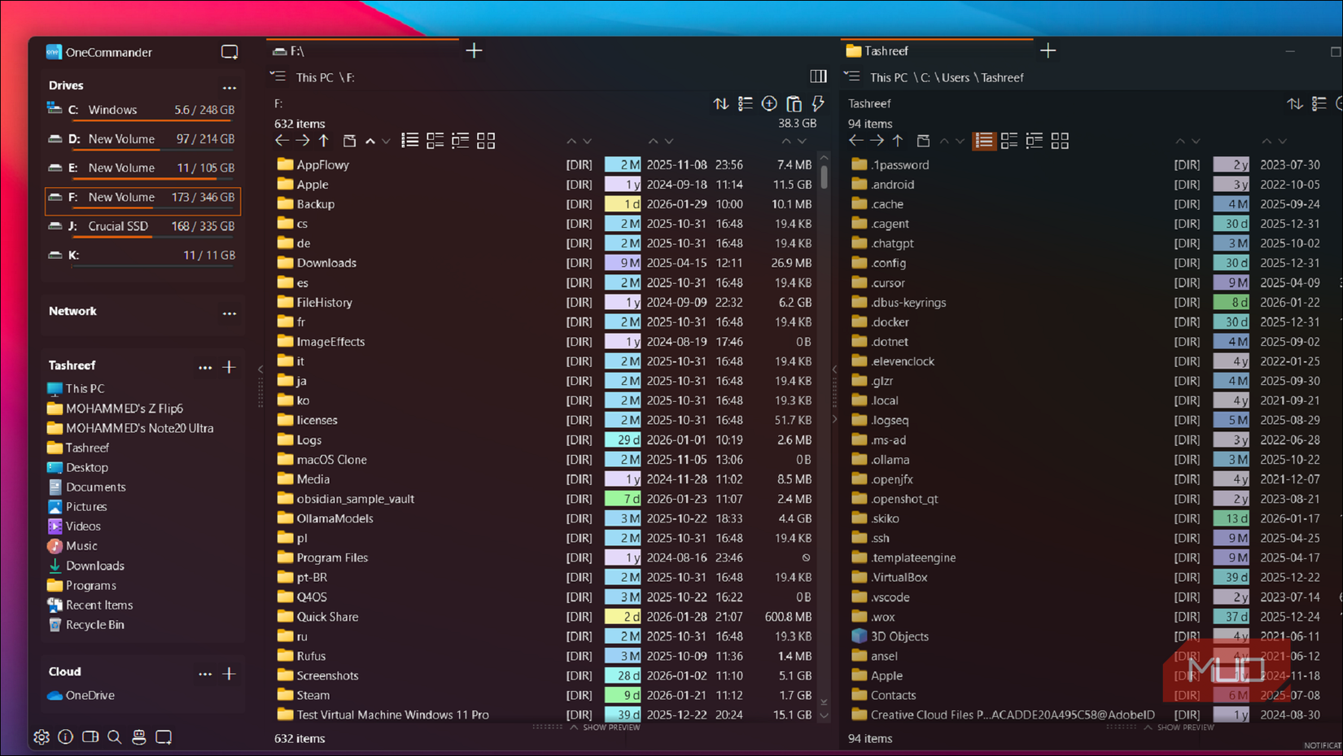Open the dual-pane layout toggle at the bottom
Image resolution: width=1343 pixels, height=756 pixels.
click(x=90, y=736)
